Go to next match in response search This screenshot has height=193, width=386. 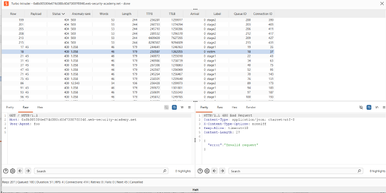[x=222, y=171]
